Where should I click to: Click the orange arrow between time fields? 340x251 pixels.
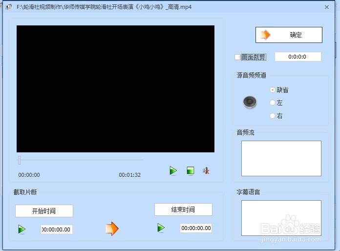pyautogui.click(x=112, y=229)
